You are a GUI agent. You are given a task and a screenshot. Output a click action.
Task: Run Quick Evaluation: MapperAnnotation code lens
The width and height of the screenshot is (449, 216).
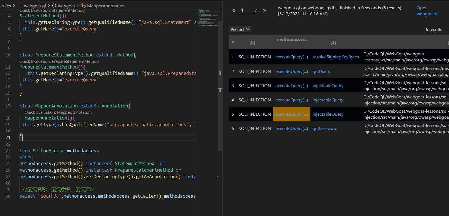tap(58, 112)
